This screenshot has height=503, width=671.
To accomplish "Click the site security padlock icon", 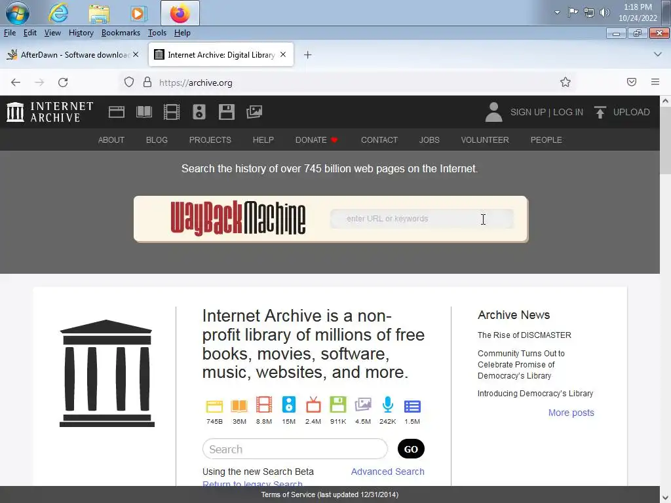I will [147, 82].
